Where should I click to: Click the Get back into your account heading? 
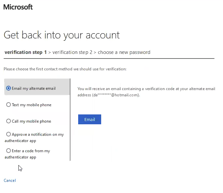pos(62,35)
